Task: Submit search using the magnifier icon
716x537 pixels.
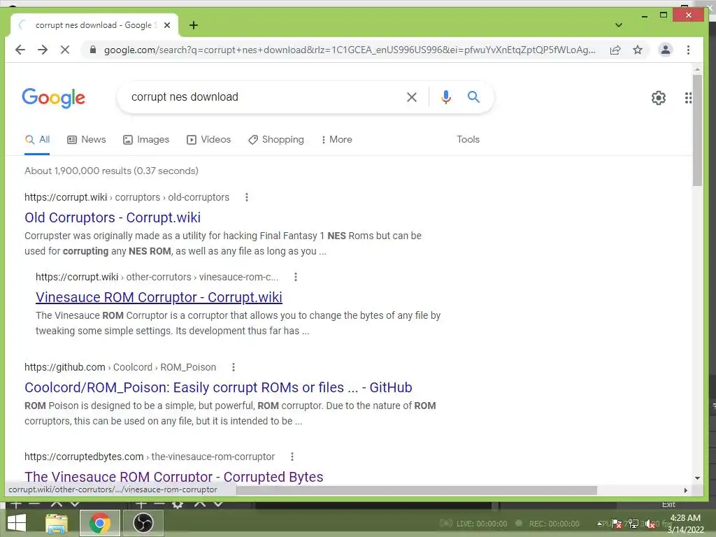Action: [473, 96]
